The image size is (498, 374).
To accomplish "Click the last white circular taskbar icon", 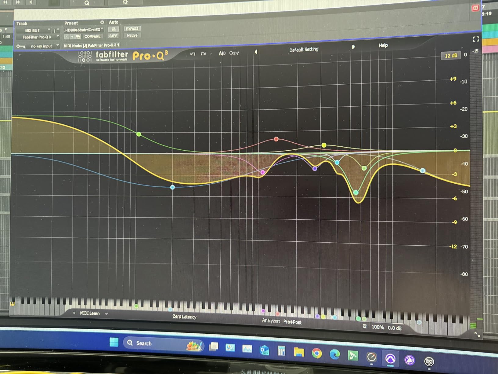I will tap(429, 361).
